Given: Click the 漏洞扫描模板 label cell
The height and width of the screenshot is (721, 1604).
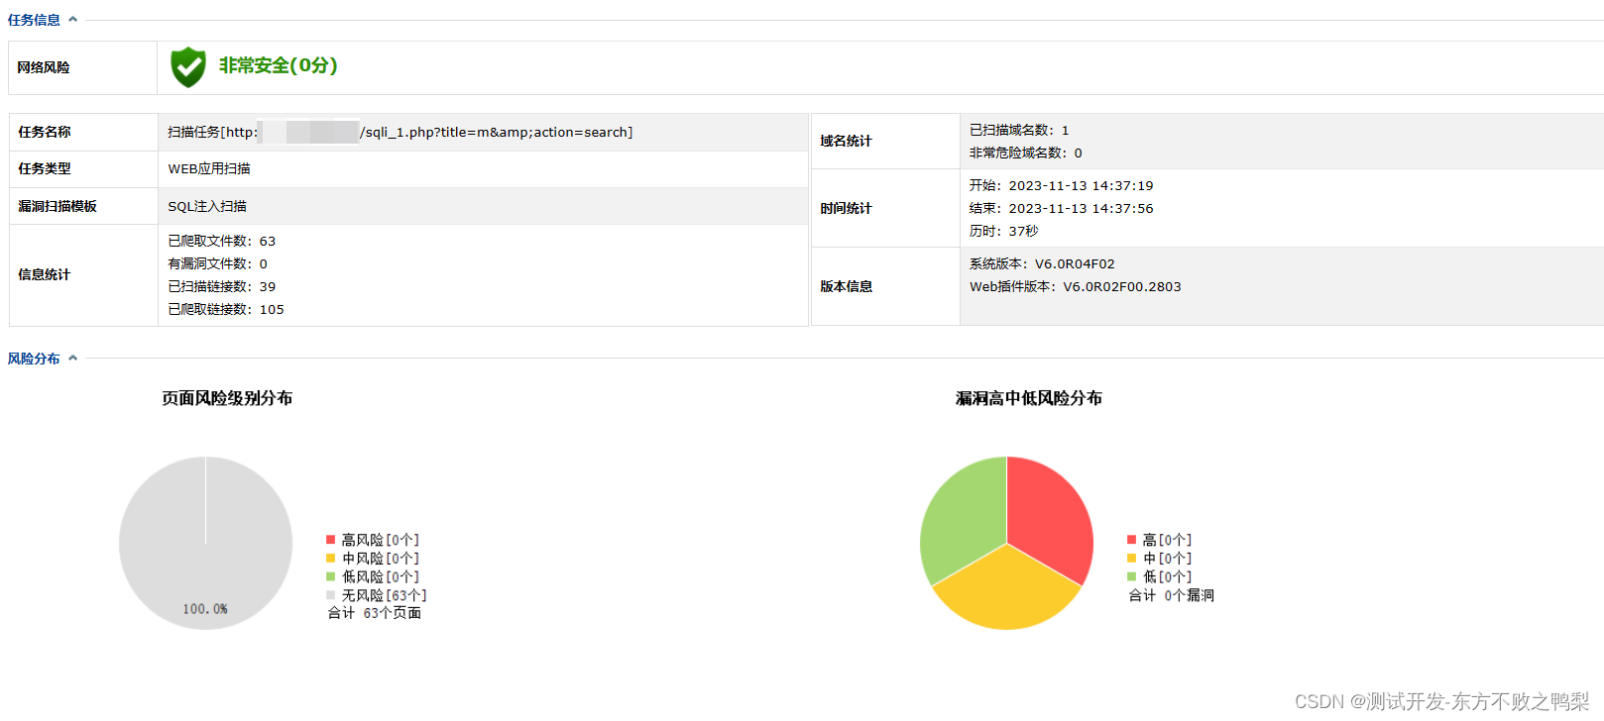Looking at the screenshot, I should [x=83, y=206].
